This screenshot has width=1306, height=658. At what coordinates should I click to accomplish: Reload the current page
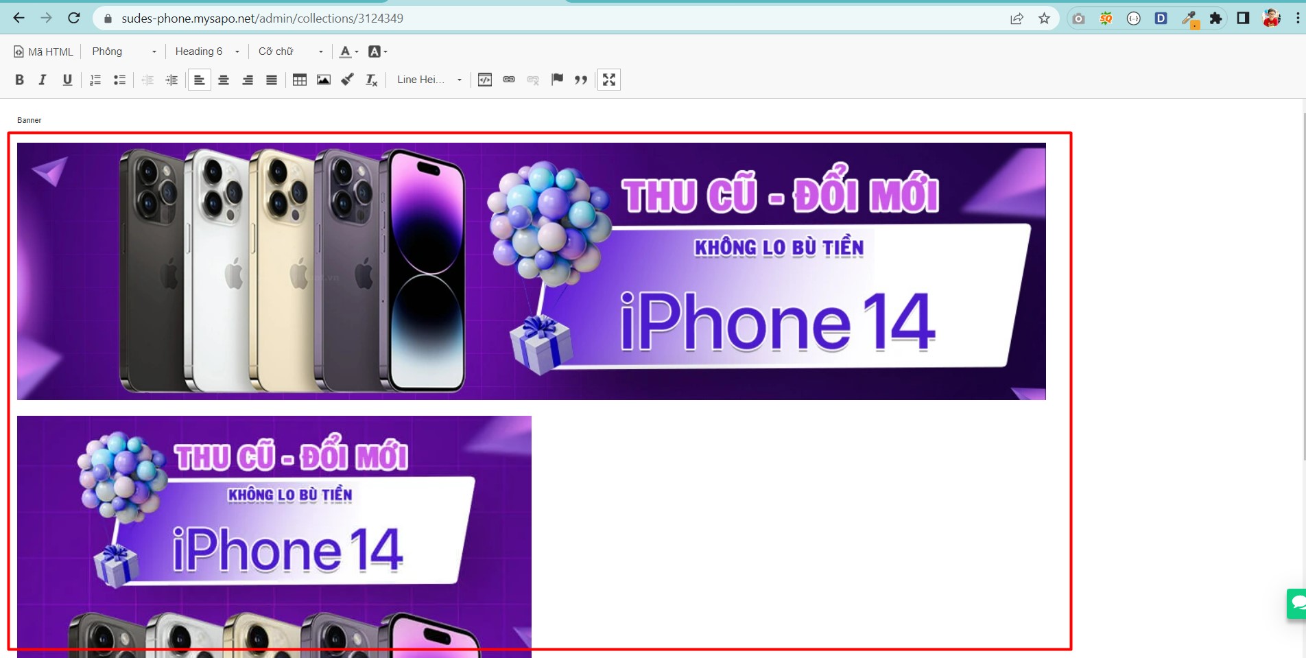click(73, 18)
